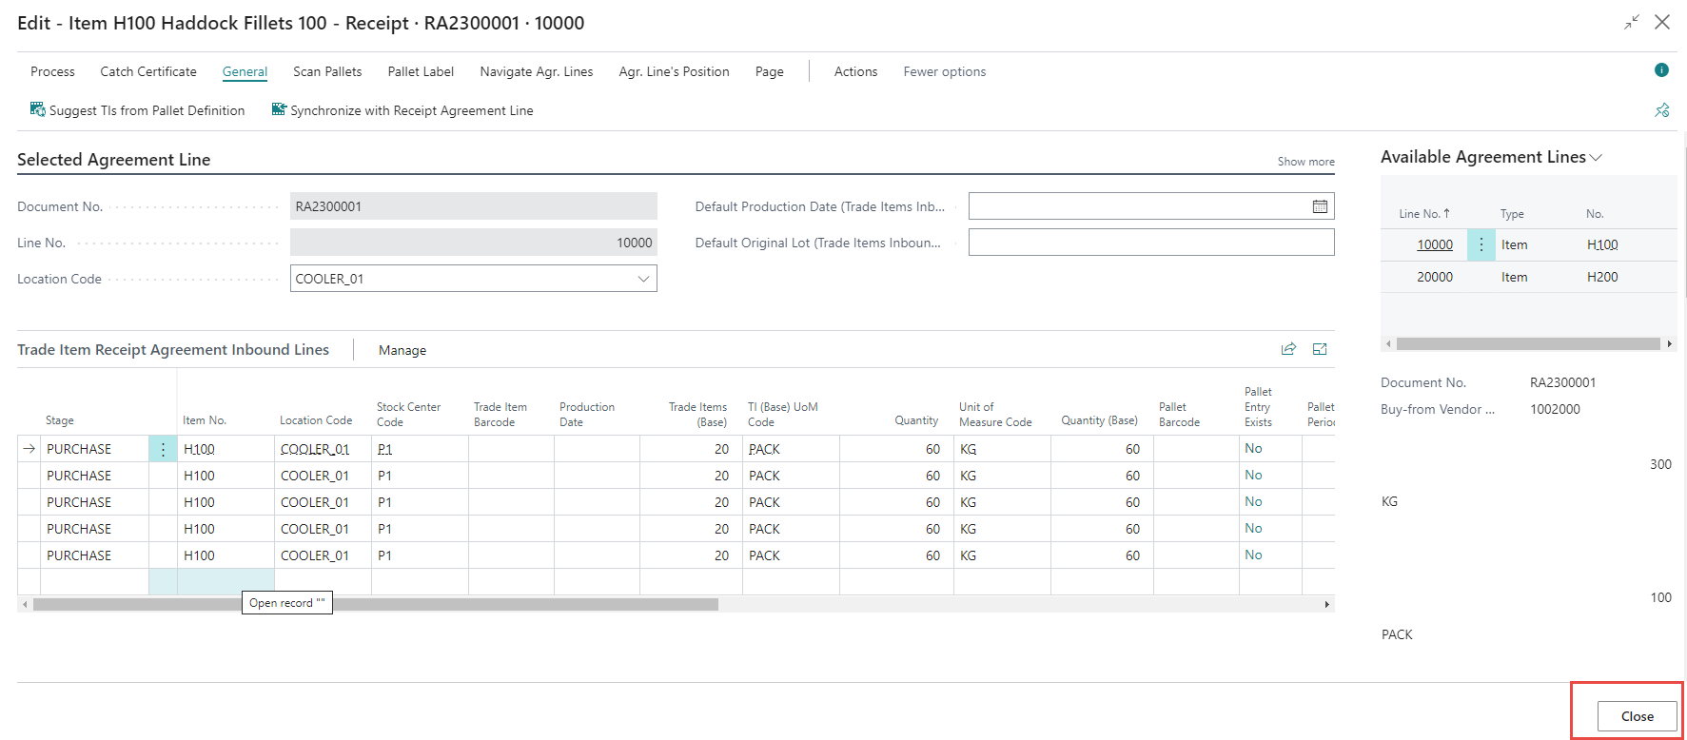This screenshot has width=1687, height=740.
Task: Collapse the dialog with the shrink icon
Action: 1632,22
